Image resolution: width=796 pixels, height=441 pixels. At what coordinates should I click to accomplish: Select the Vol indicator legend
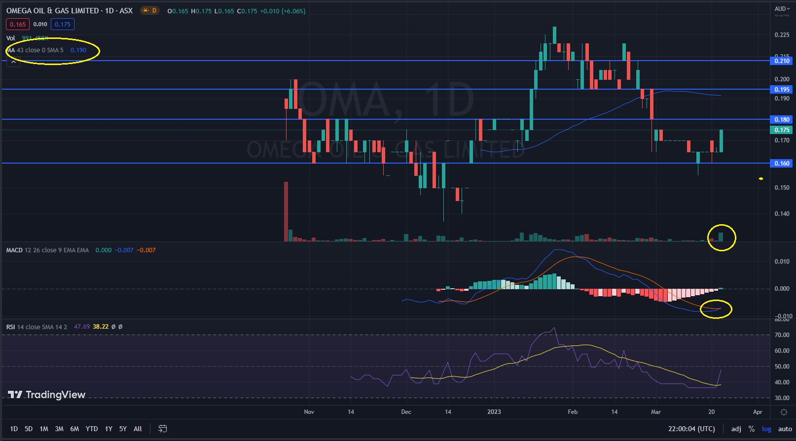pyautogui.click(x=10, y=38)
